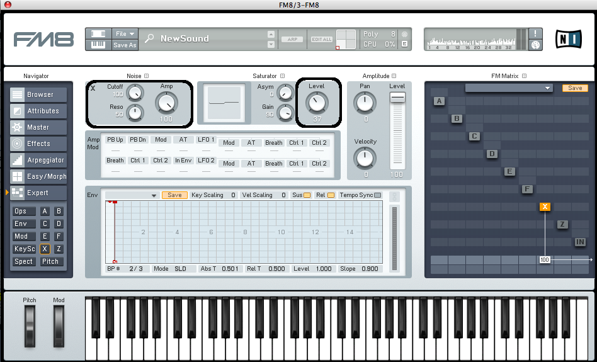This screenshot has width=597, height=362.
Task: Open the Easy/Morph page in Navigator
Action: (x=38, y=176)
